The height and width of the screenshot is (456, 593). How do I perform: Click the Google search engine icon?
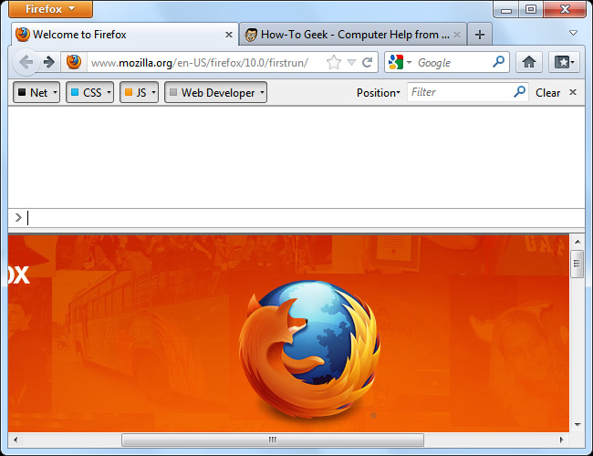click(x=396, y=62)
